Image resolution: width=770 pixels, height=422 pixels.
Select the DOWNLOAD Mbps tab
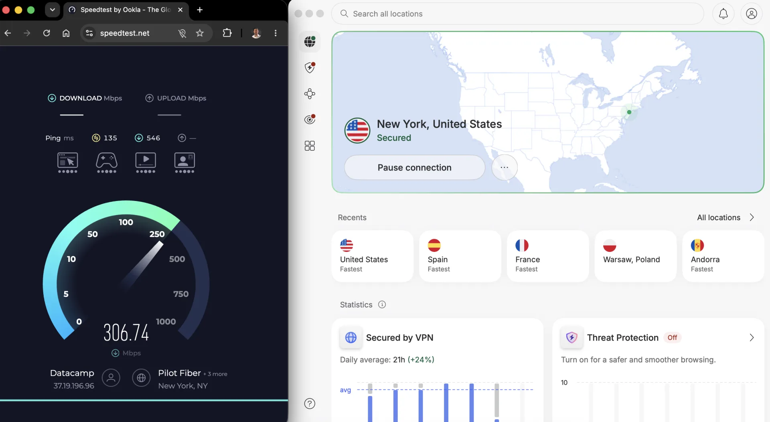tap(85, 98)
